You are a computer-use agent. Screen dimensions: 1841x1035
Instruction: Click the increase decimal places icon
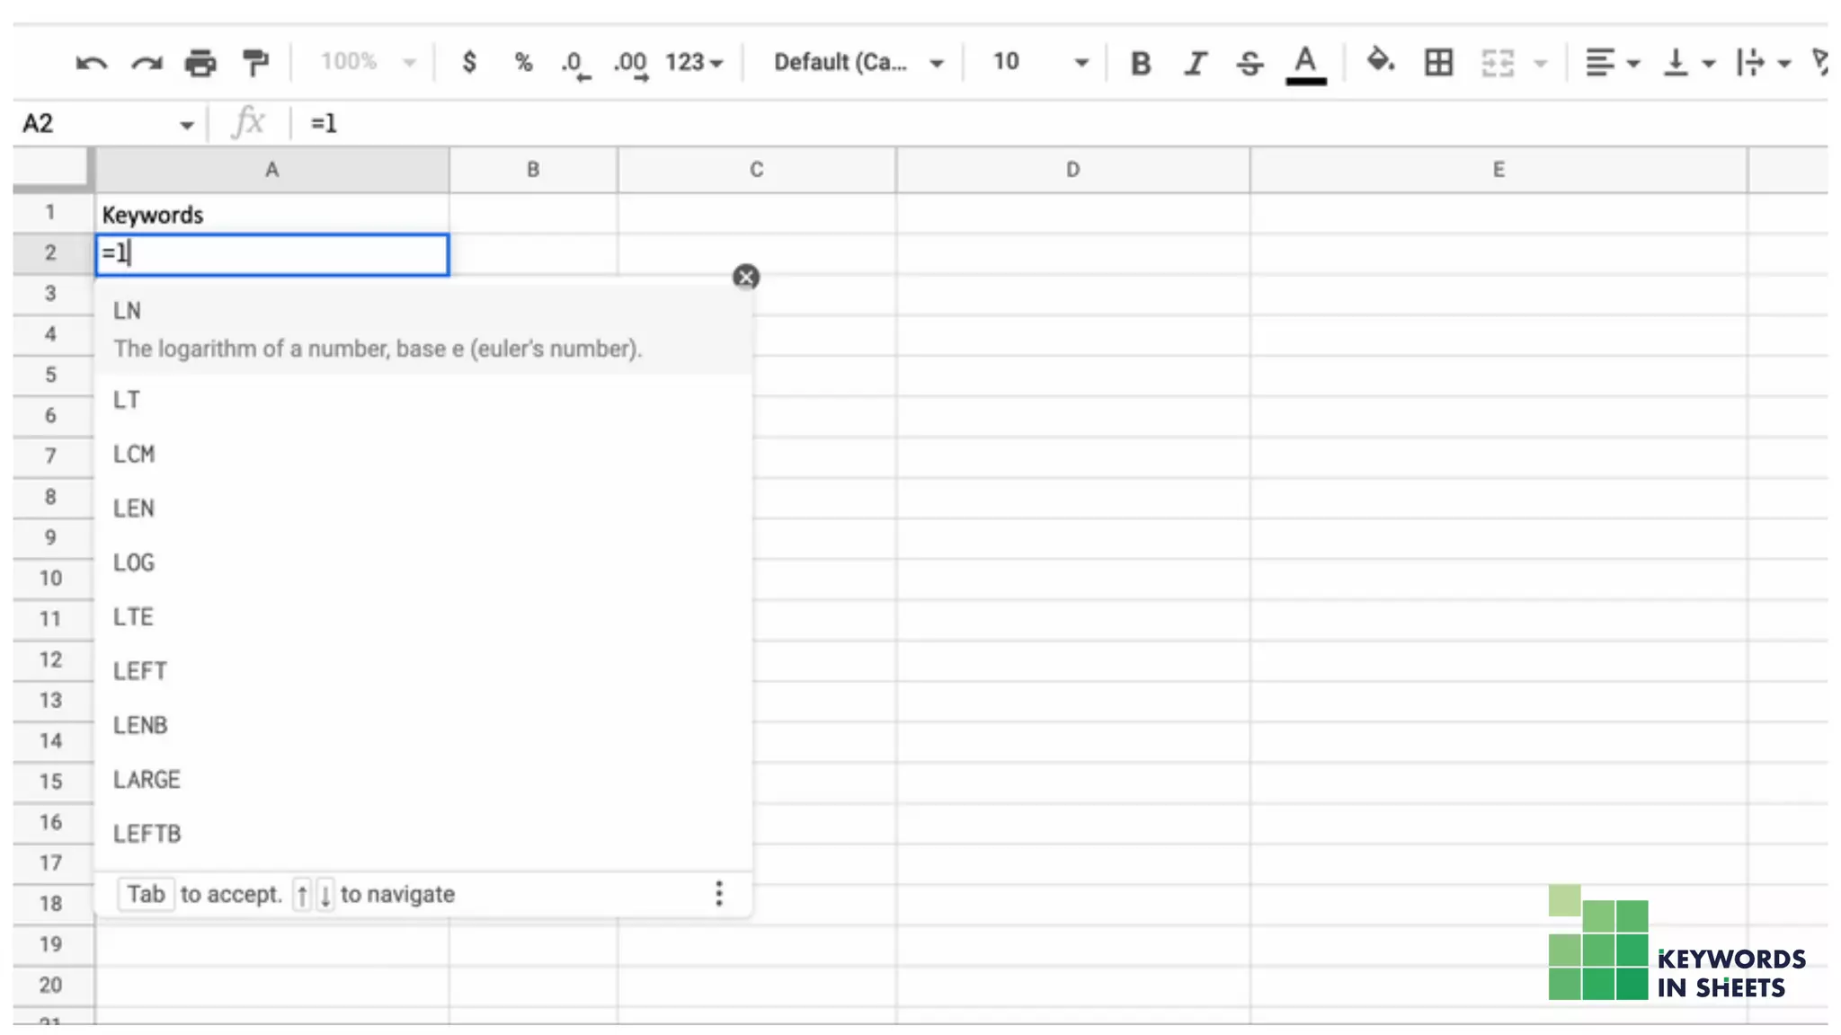pyautogui.click(x=630, y=63)
